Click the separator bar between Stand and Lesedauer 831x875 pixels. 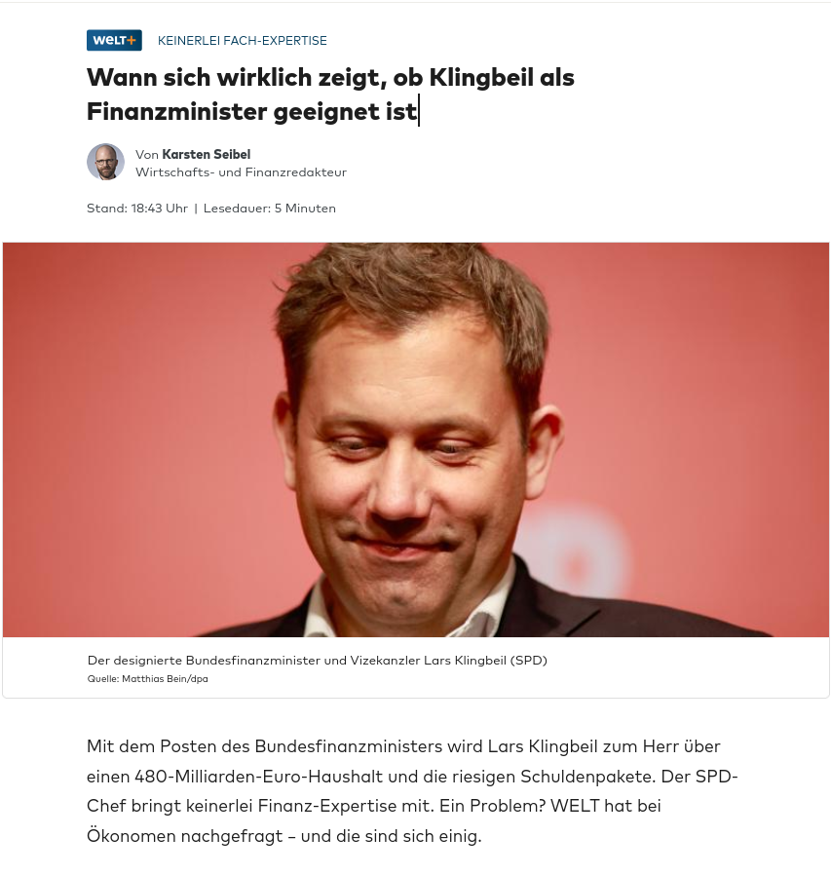click(x=196, y=209)
